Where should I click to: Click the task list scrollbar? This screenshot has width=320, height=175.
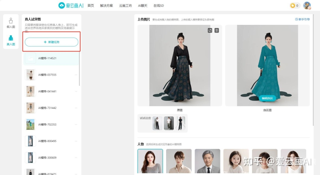80,69
